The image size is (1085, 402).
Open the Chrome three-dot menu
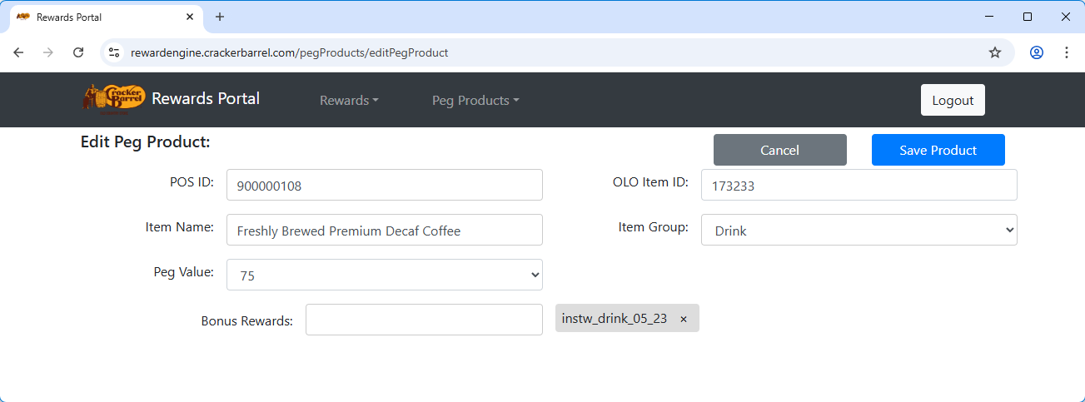(x=1066, y=52)
